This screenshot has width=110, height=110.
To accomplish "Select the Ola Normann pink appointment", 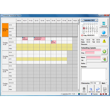I will (x=40, y=39).
